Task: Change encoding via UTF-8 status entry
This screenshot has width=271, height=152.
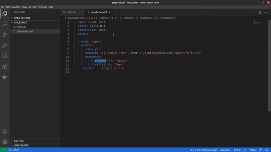Action: click(x=237, y=150)
